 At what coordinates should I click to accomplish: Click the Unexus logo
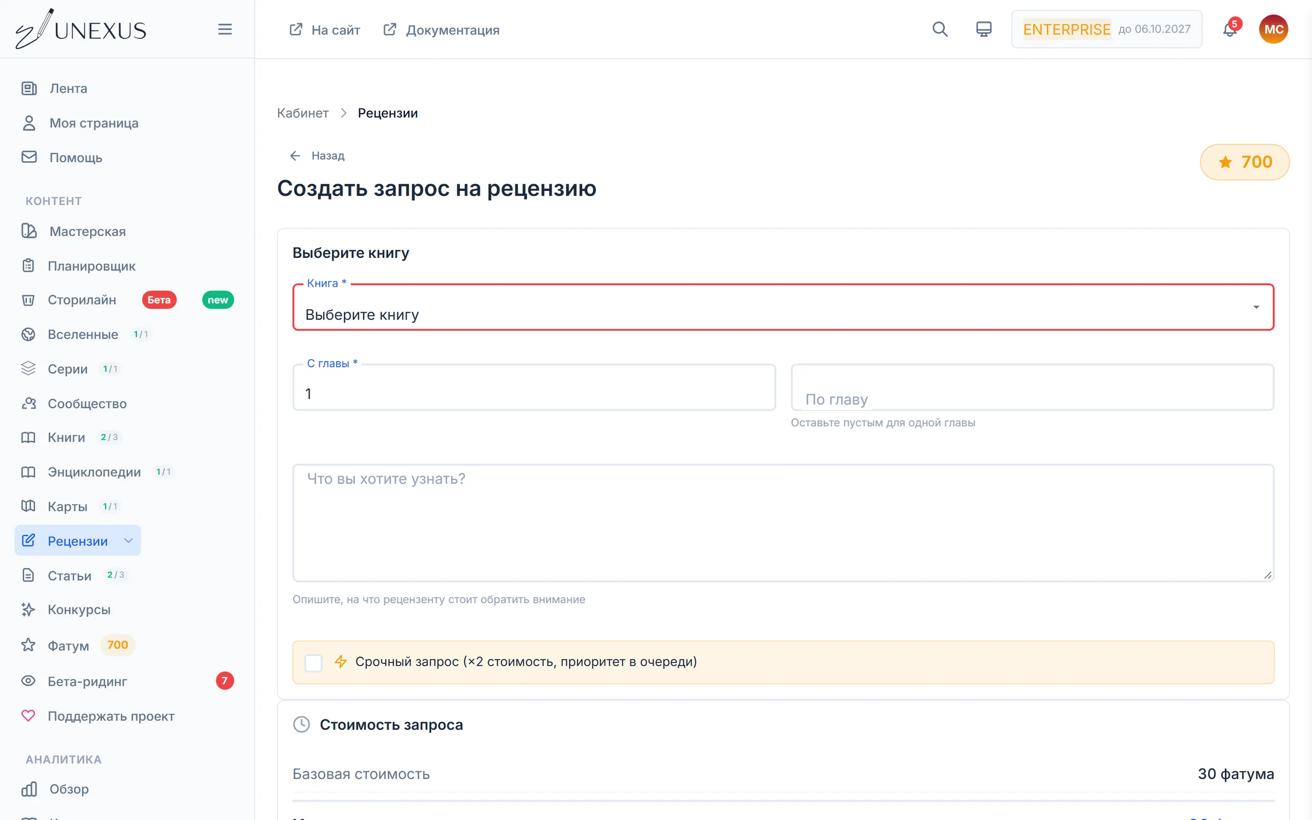tap(81, 29)
